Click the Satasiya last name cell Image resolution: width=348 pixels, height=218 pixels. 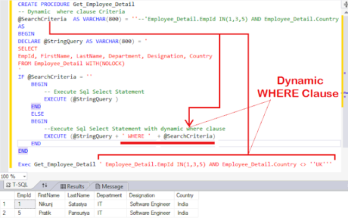80,204
